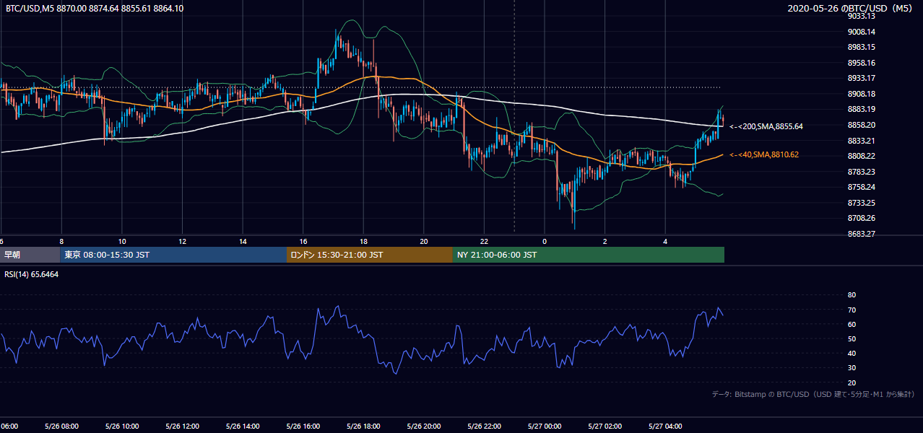923x433 pixels.
Task: Click the 5/26 18:00 date axis label
Action: (364, 427)
